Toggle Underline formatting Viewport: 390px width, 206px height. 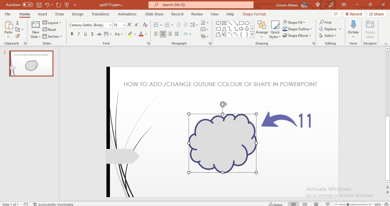click(x=86, y=34)
